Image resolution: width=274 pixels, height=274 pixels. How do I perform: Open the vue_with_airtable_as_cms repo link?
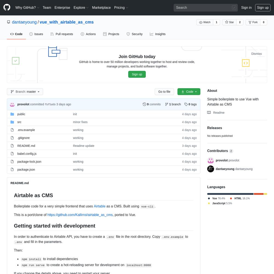[67, 22]
